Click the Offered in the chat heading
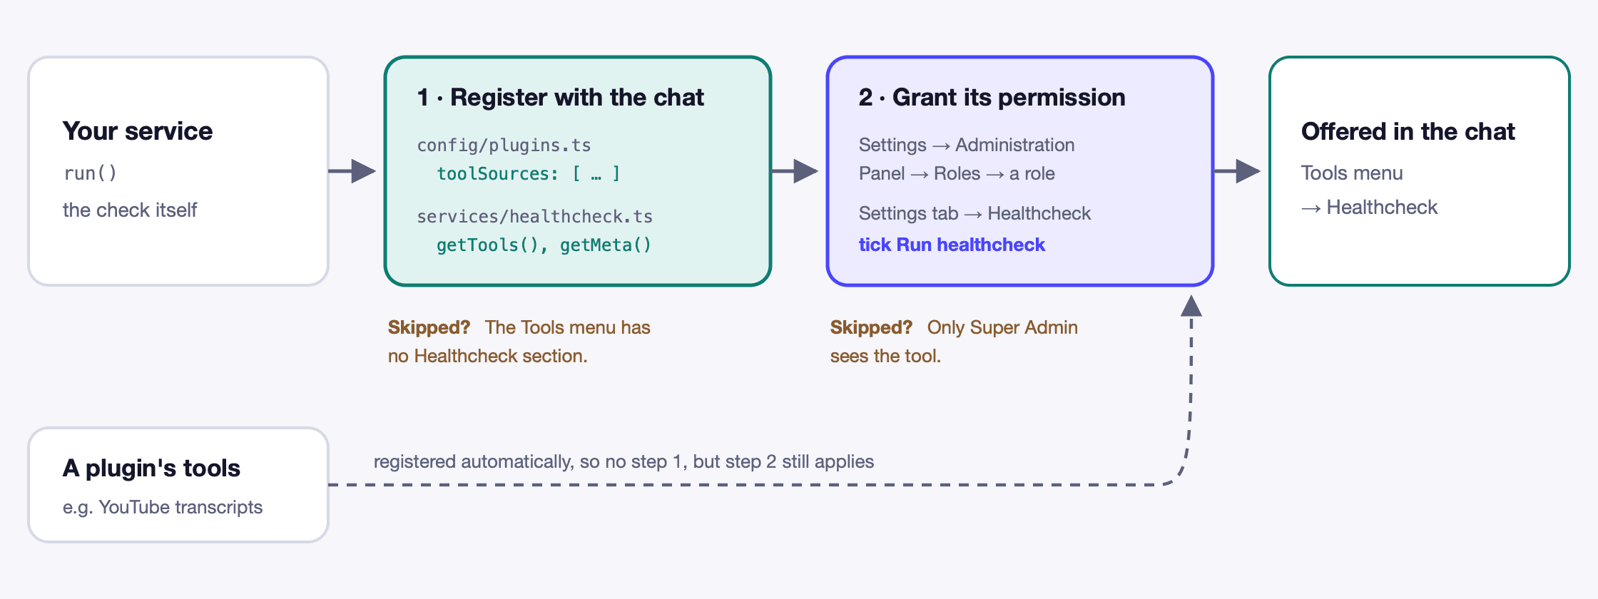 click(x=1408, y=131)
